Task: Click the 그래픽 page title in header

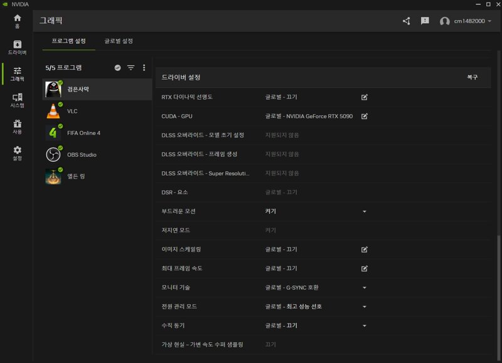Action: click(51, 21)
